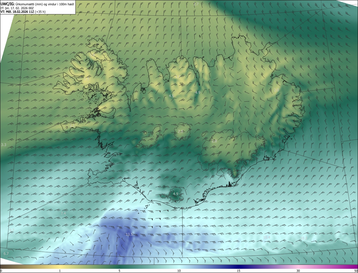Click the "4.5" precipitation value on the map

pyautogui.click(x=171, y=96)
